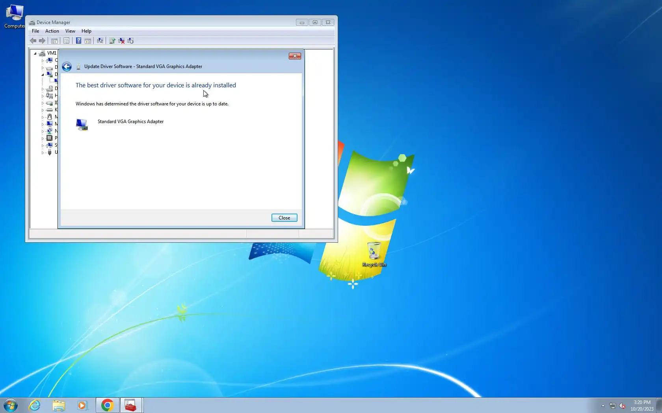Collapse the VM1 root node
Image resolution: width=662 pixels, height=413 pixels.
click(x=35, y=53)
